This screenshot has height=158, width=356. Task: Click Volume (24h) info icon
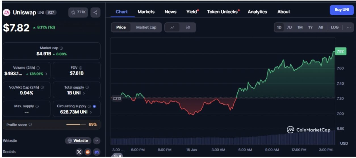coord(38,68)
